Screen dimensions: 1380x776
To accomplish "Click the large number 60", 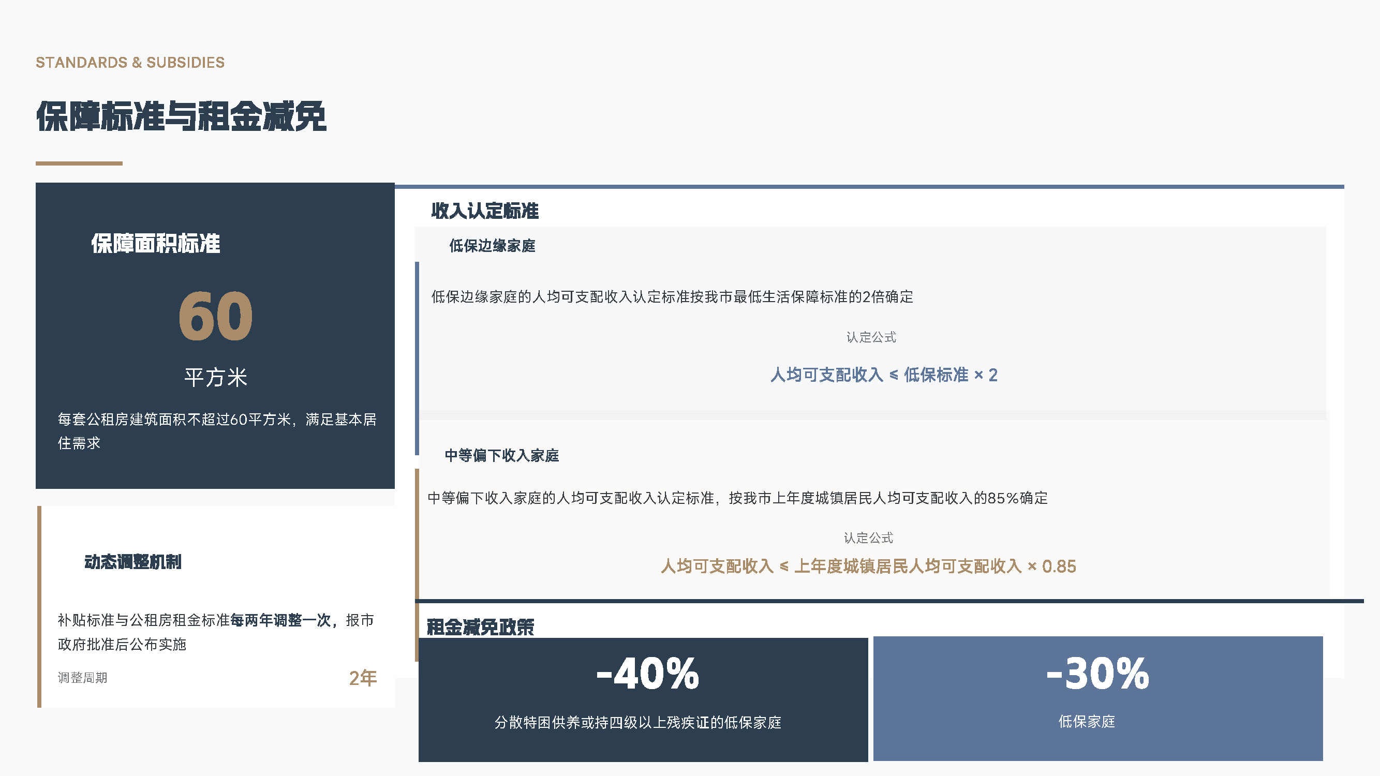I will [215, 316].
